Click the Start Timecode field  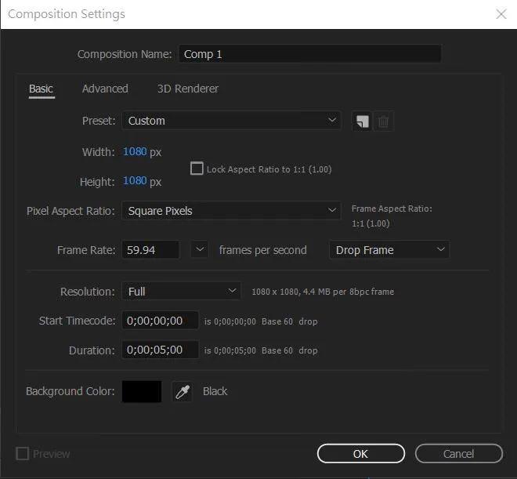[161, 321]
